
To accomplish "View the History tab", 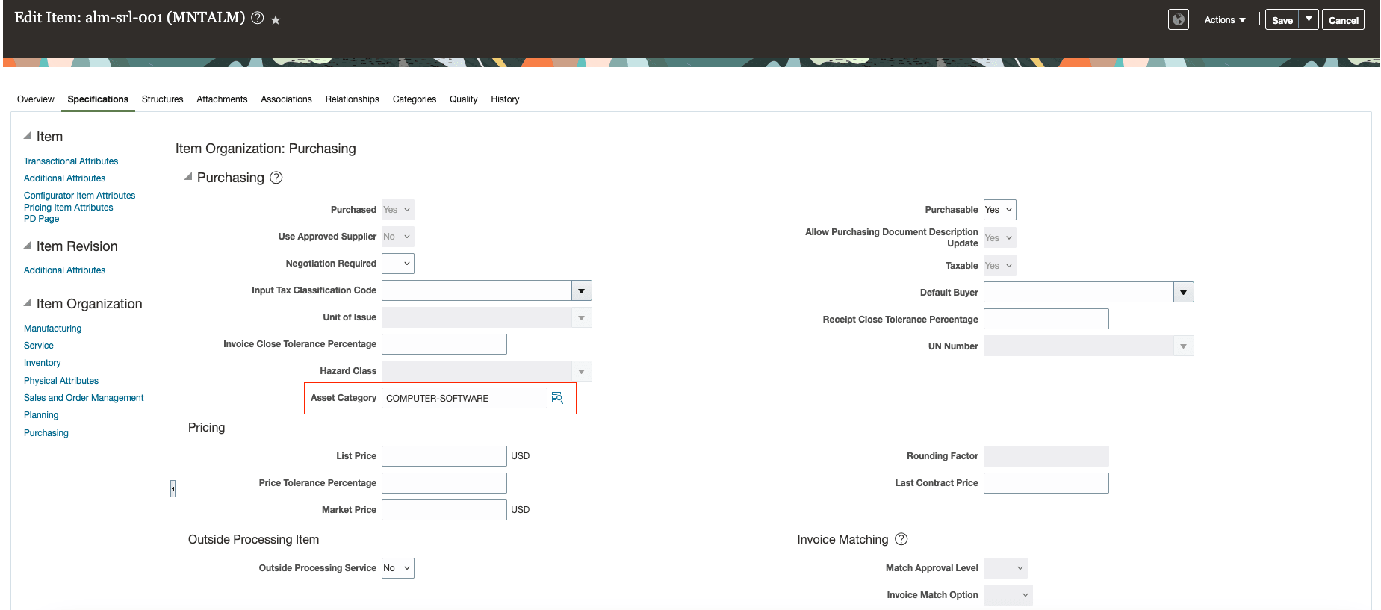I will 505,99.
